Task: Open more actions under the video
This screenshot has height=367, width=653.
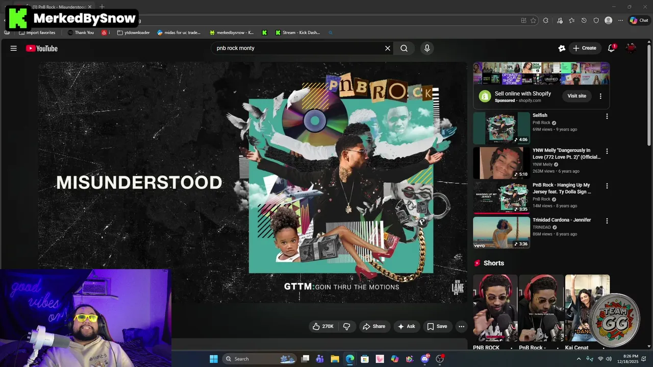Action: click(x=461, y=326)
